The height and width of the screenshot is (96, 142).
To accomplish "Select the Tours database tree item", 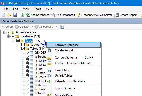I will 29,41.
